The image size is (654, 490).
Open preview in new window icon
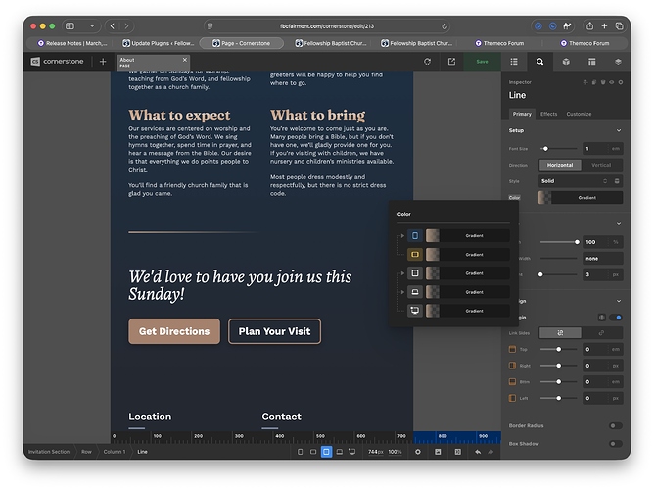[x=451, y=62]
